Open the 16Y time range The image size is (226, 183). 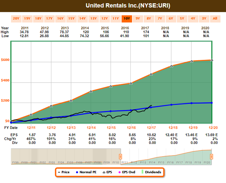pos(60,18)
